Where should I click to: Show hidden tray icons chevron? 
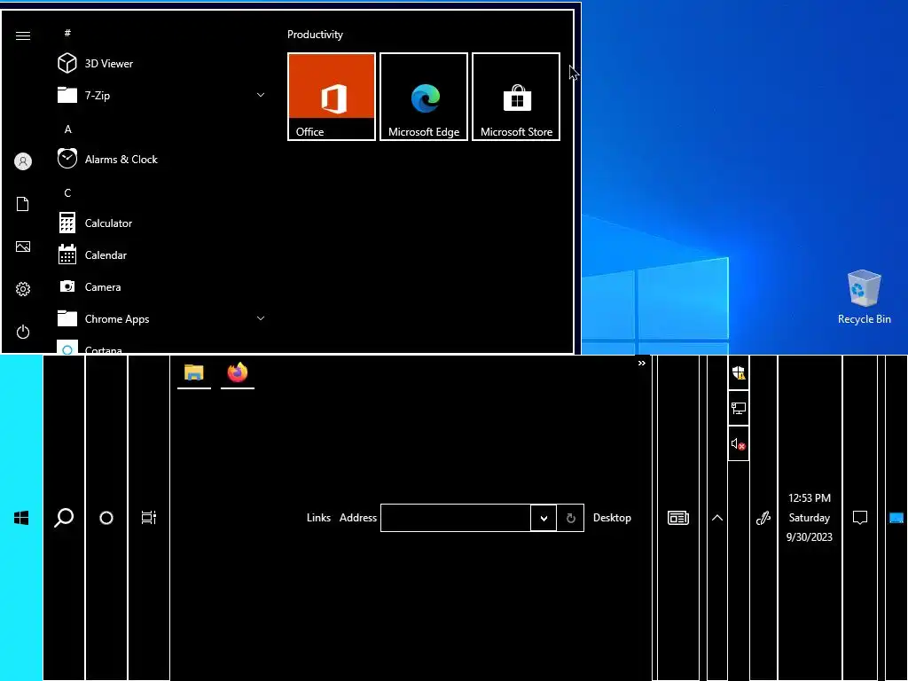pos(716,518)
